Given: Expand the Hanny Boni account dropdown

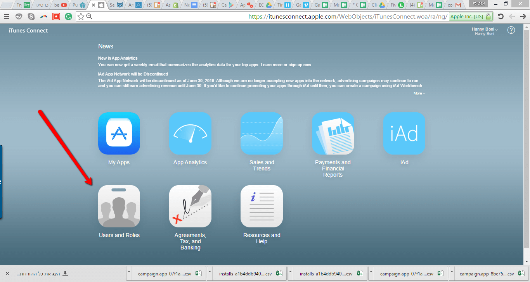Looking at the screenshot, I should pyautogui.click(x=485, y=29).
